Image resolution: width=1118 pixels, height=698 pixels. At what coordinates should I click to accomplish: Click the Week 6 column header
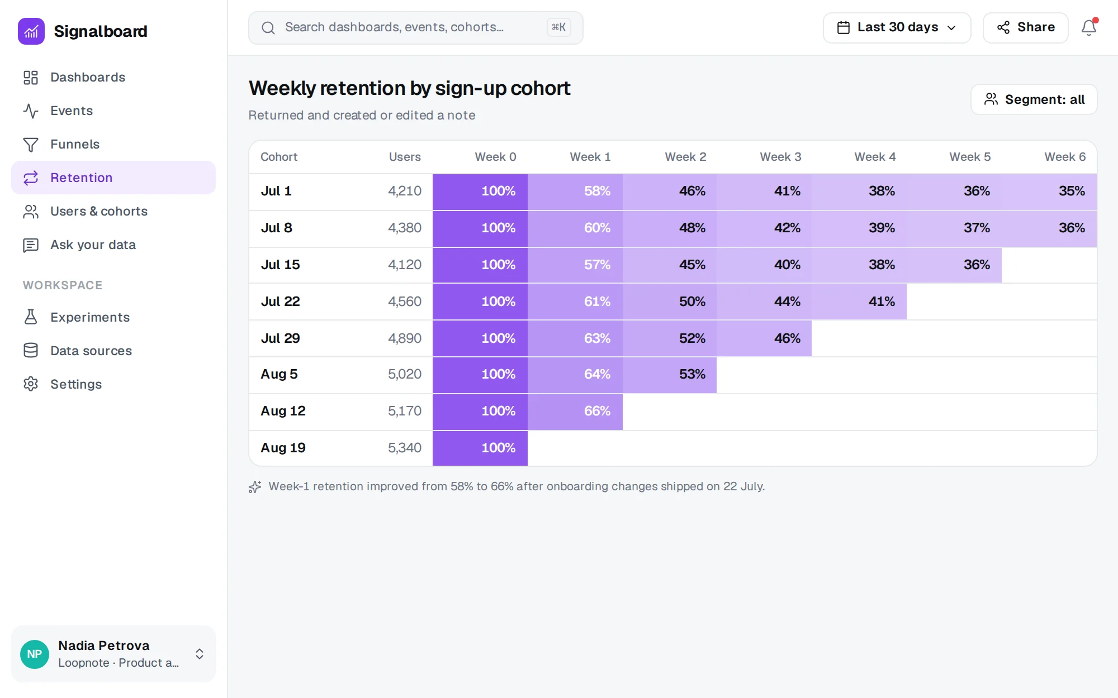pos(1065,157)
